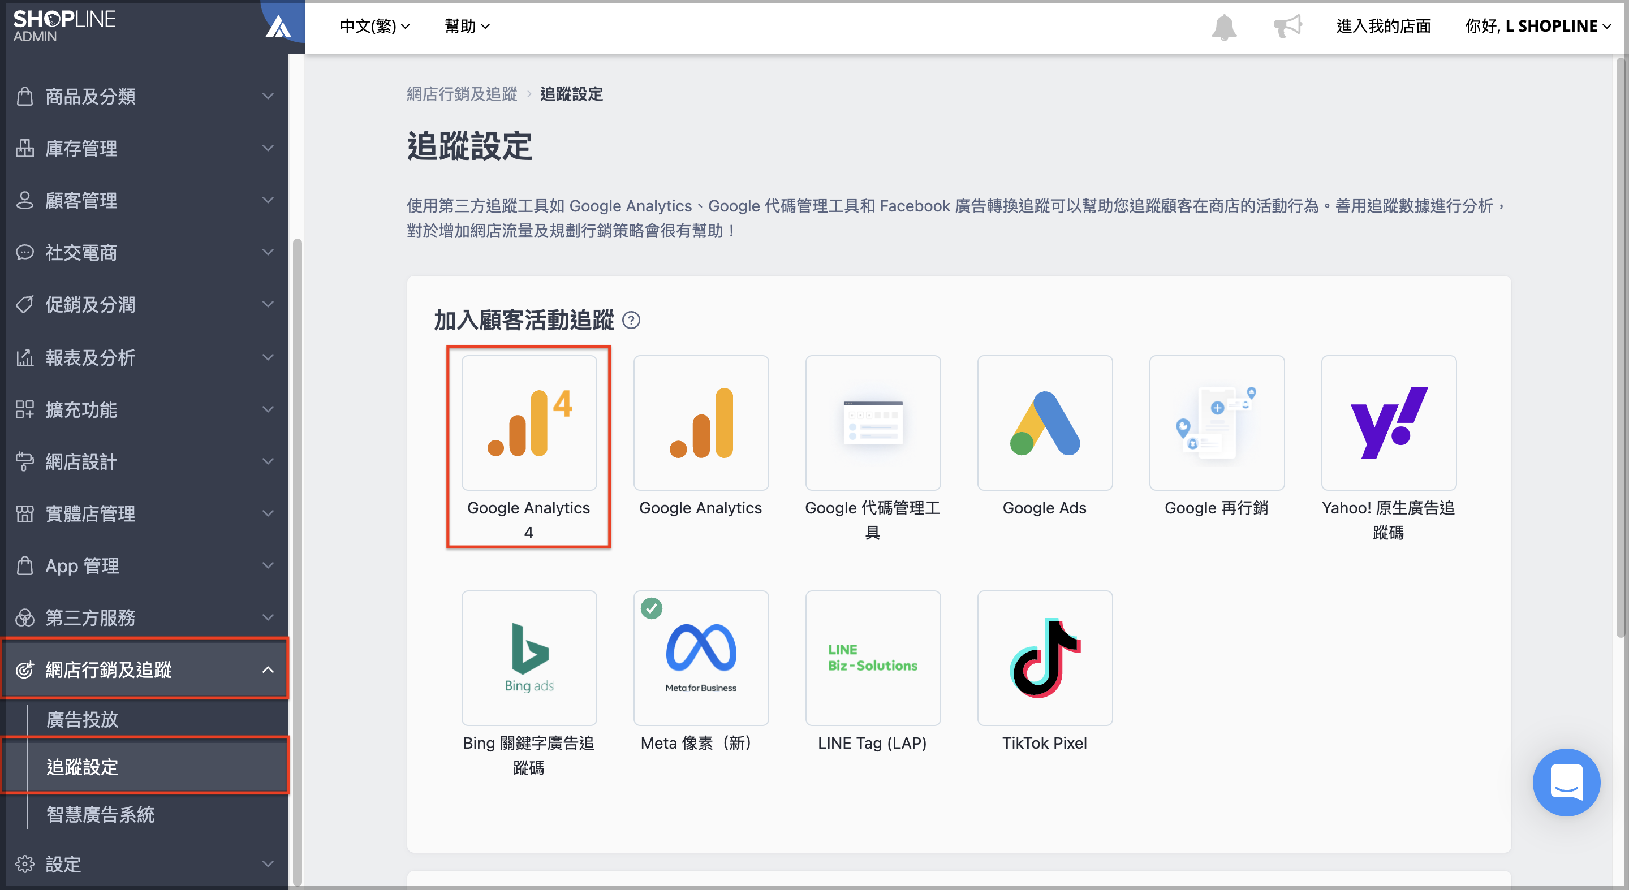Click the sidebar vertical scrollbar

tap(296, 561)
